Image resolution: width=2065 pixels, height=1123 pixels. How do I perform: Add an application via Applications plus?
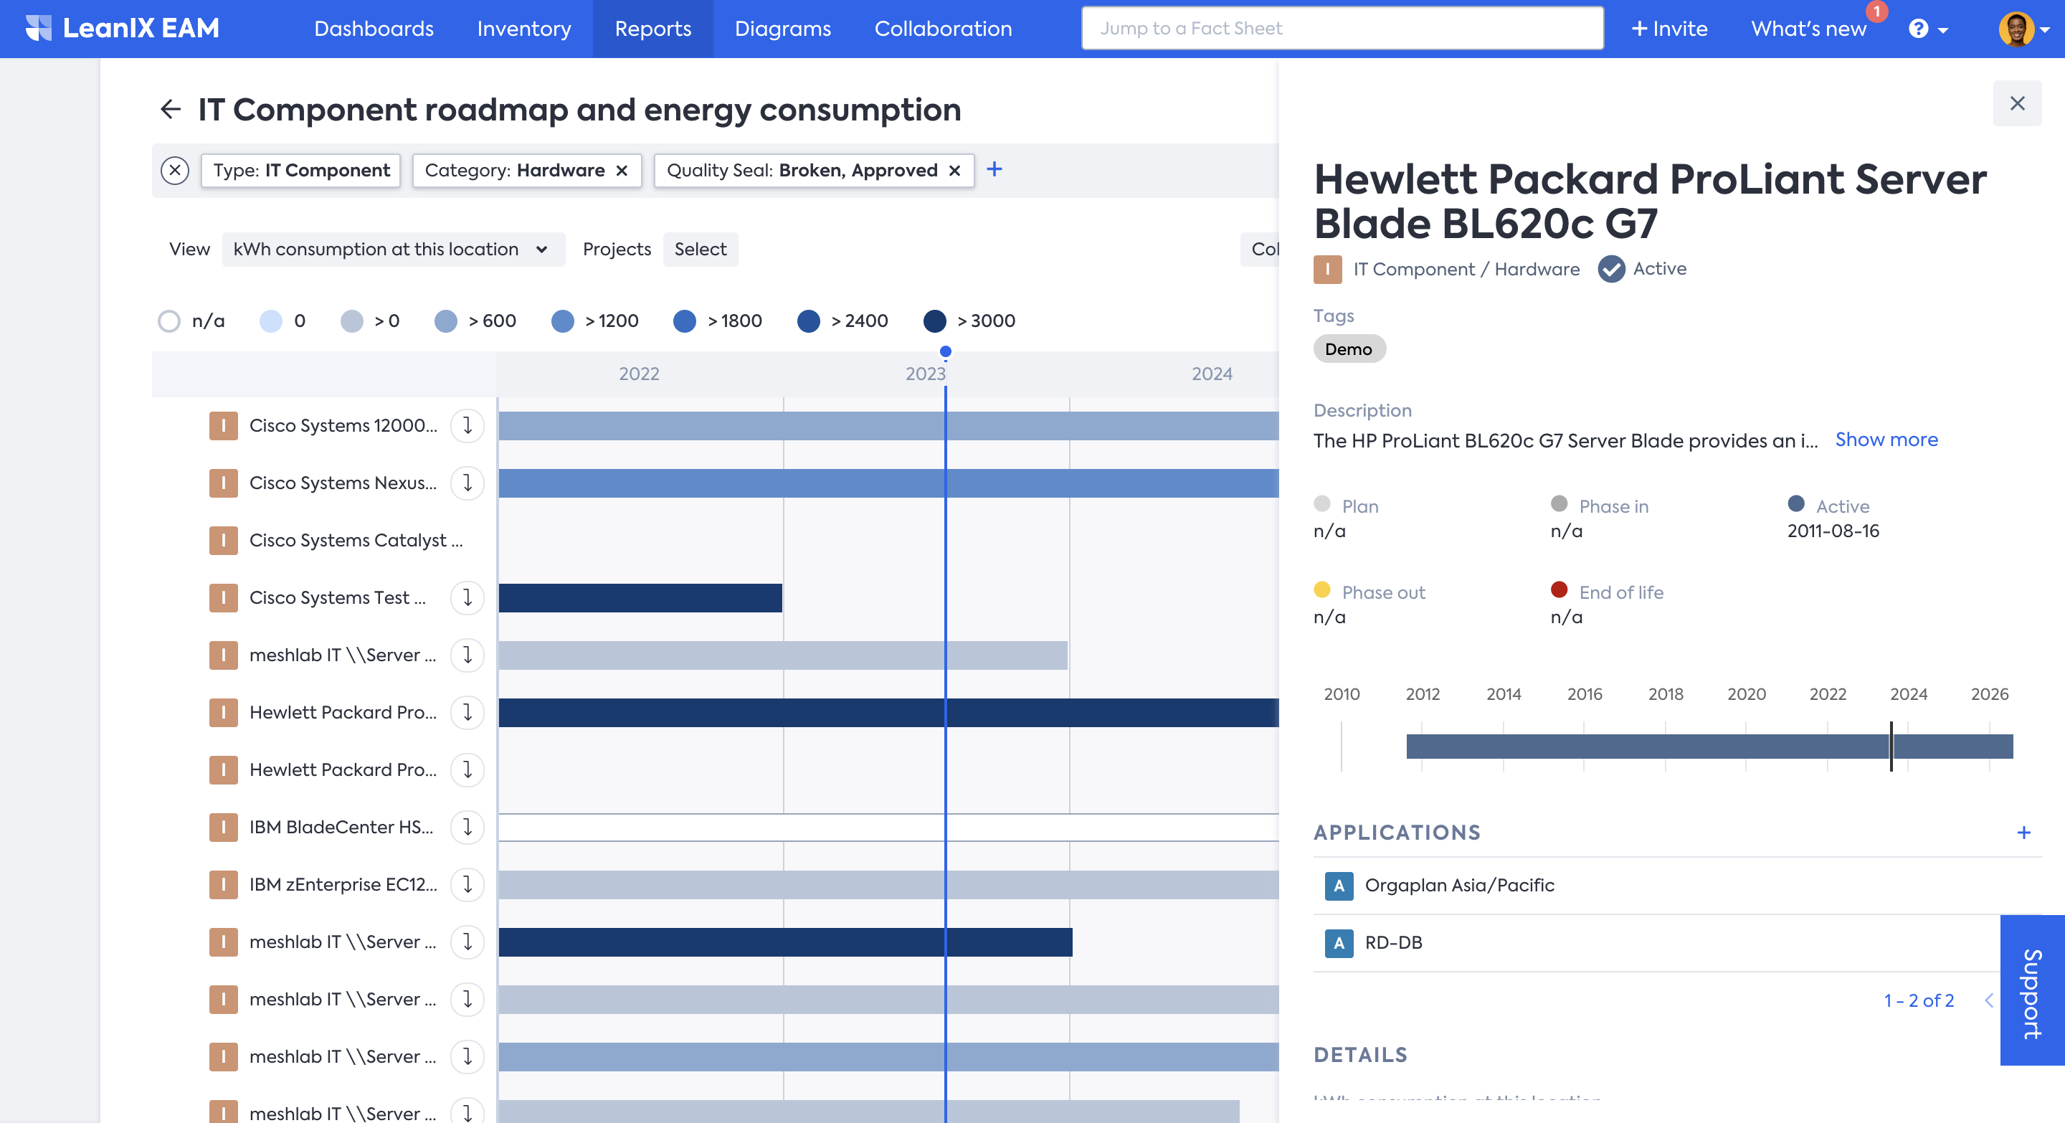click(2023, 832)
